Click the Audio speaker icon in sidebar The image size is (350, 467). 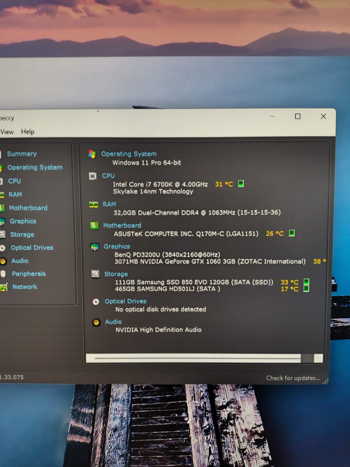tap(3, 261)
